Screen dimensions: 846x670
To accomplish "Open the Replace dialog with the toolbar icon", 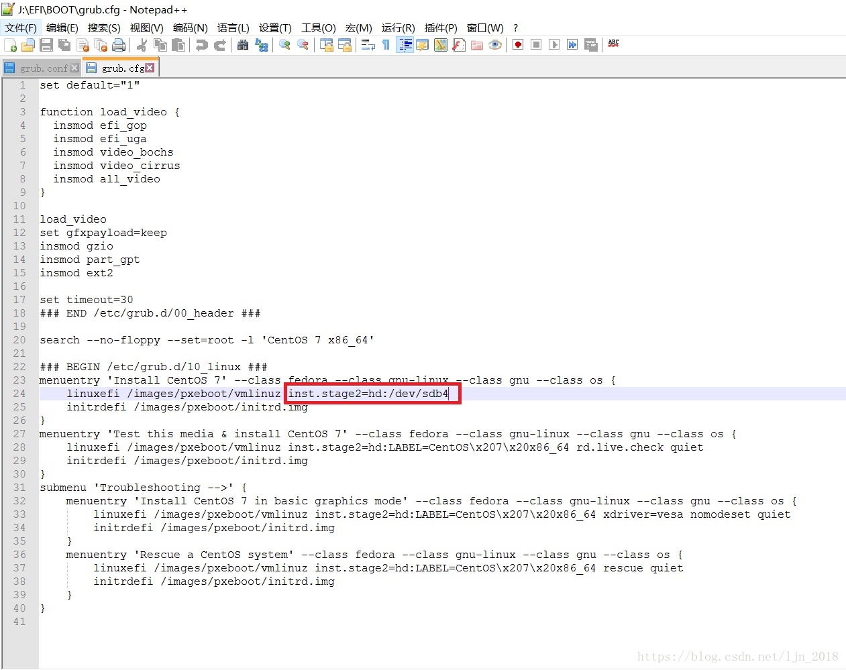I will 261,45.
